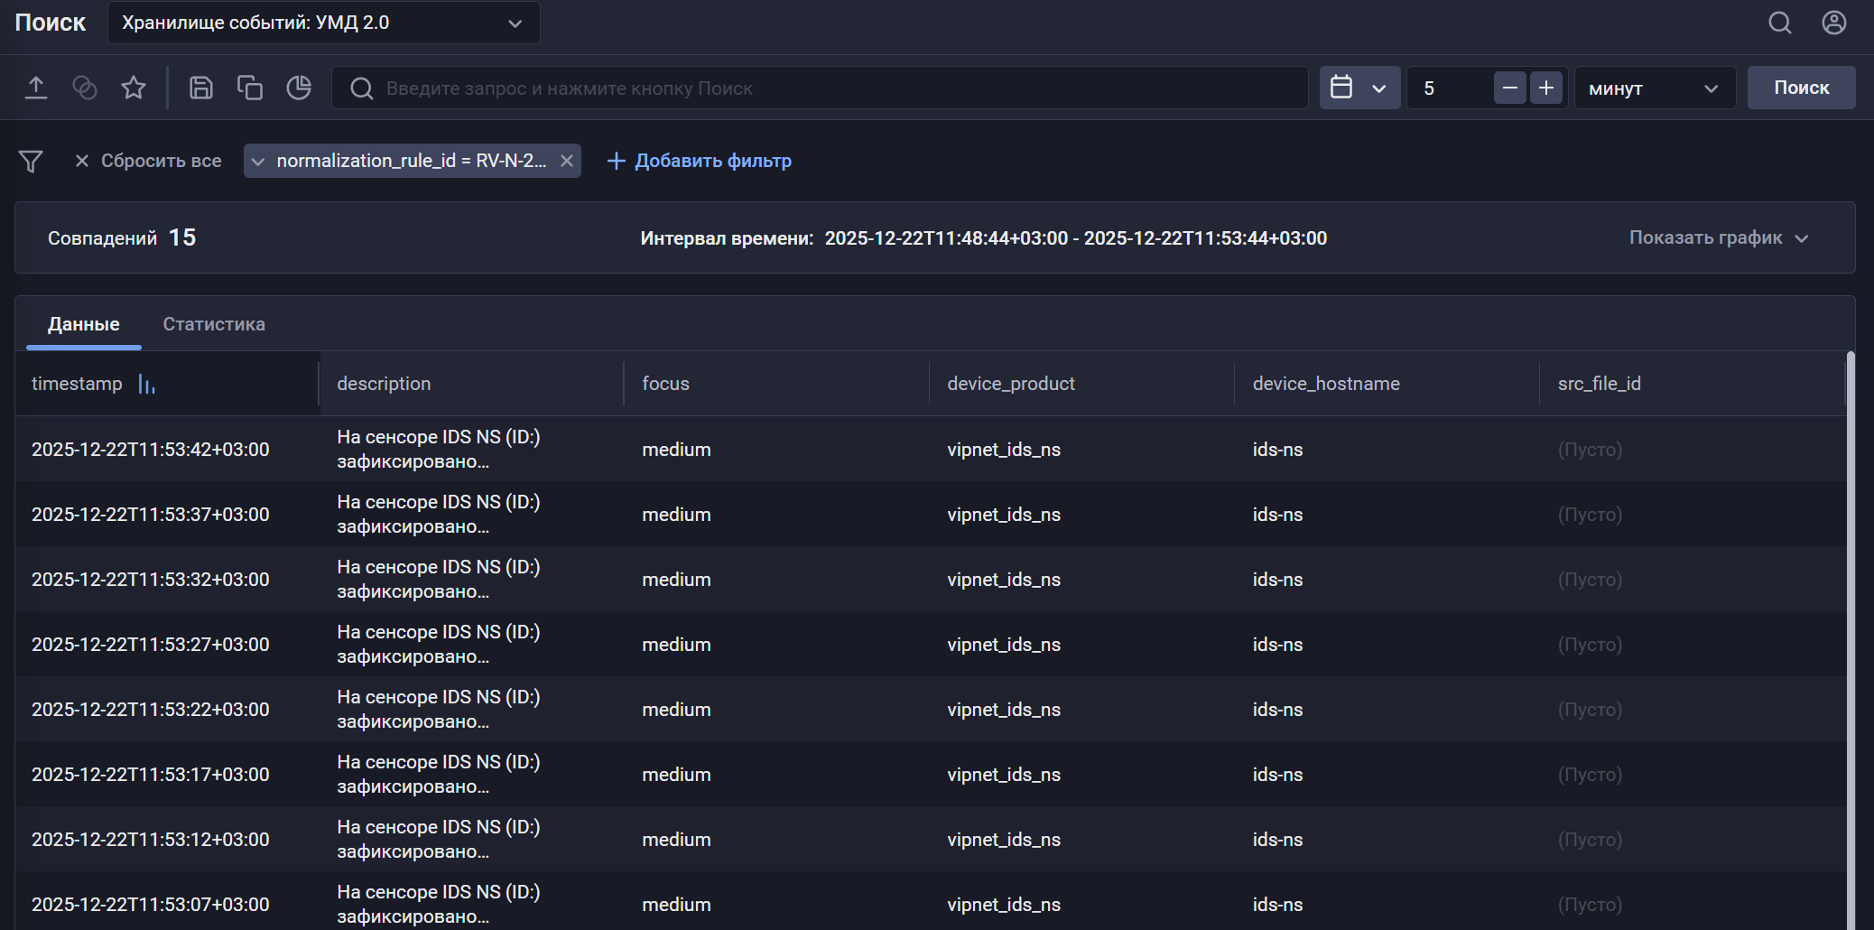Remove the normalization_rule_id filter chip
This screenshot has width=1874, height=930.
(x=567, y=161)
